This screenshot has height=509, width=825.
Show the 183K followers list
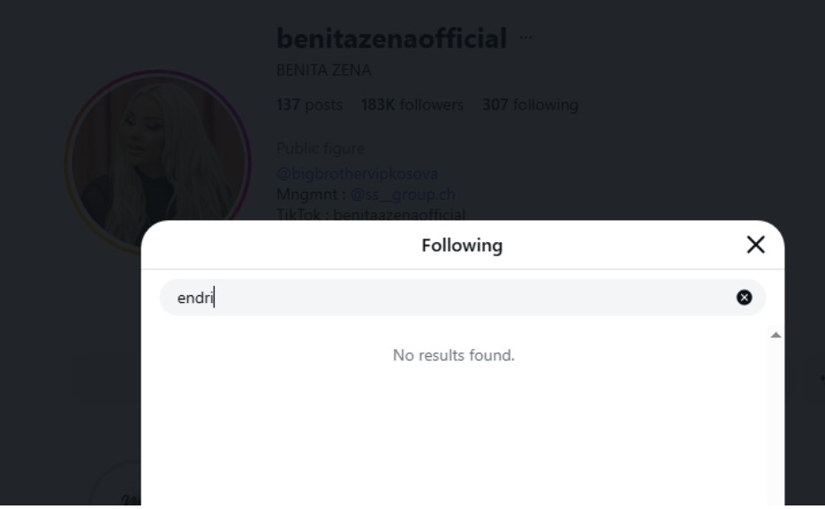coord(412,105)
